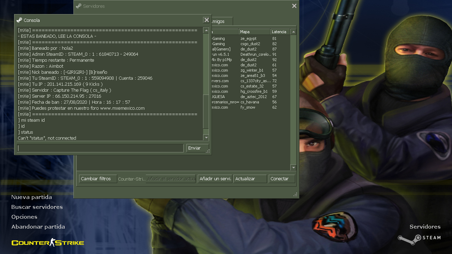This screenshot has height=254, width=452.
Task: Close the Consola window
Action: pyautogui.click(x=207, y=20)
